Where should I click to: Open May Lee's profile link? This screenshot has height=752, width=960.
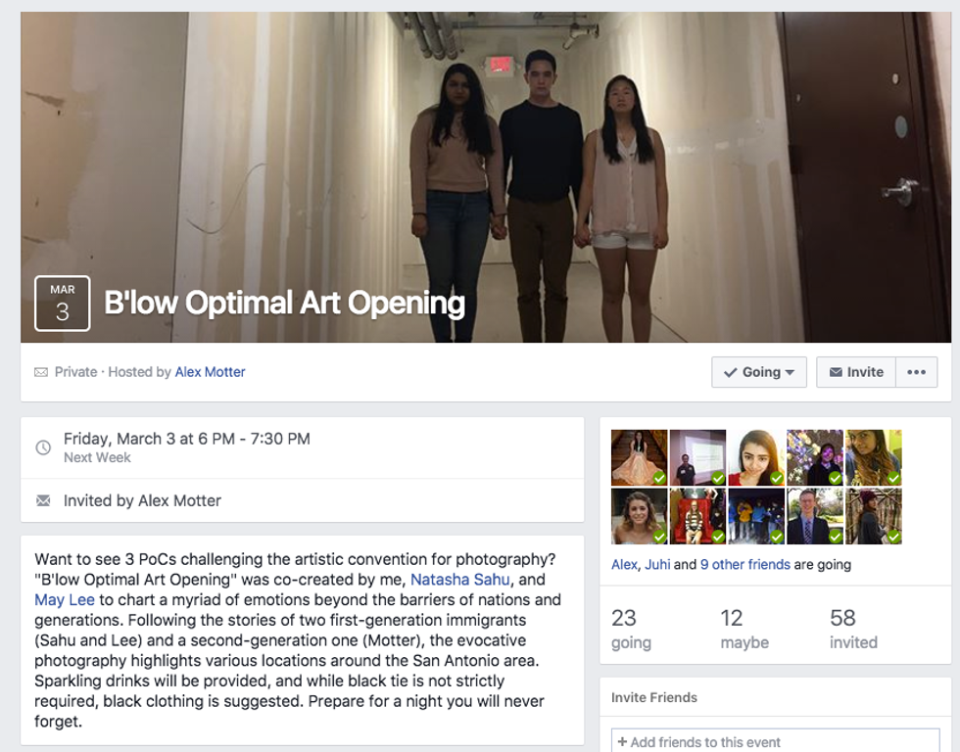point(65,599)
